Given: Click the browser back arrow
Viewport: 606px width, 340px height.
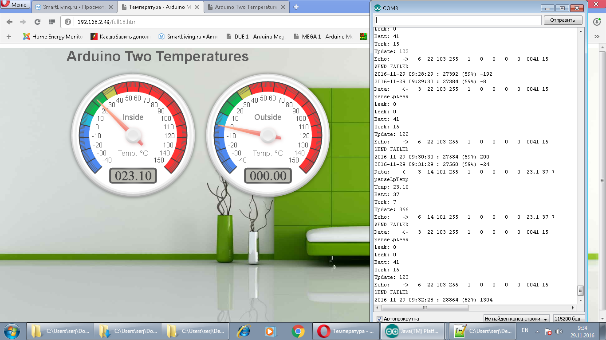Looking at the screenshot, I should [x=9, y=22].
